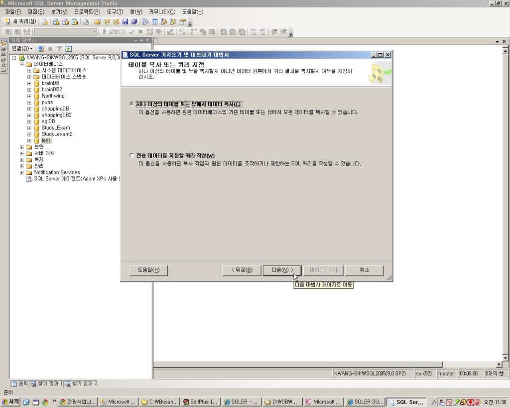This screenshot has width=510, height=408.
Task: Click the Analysis Services DMX Query icon
Action: click(65, 22)
